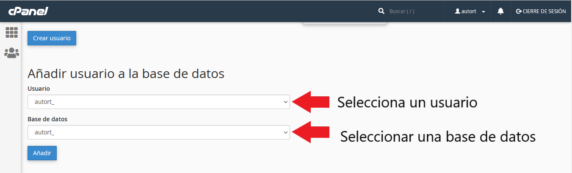This screenshot has height=173, width=572.
Task: Click CIERRE DE SESIÓN link
Action: tap(544, 11)
